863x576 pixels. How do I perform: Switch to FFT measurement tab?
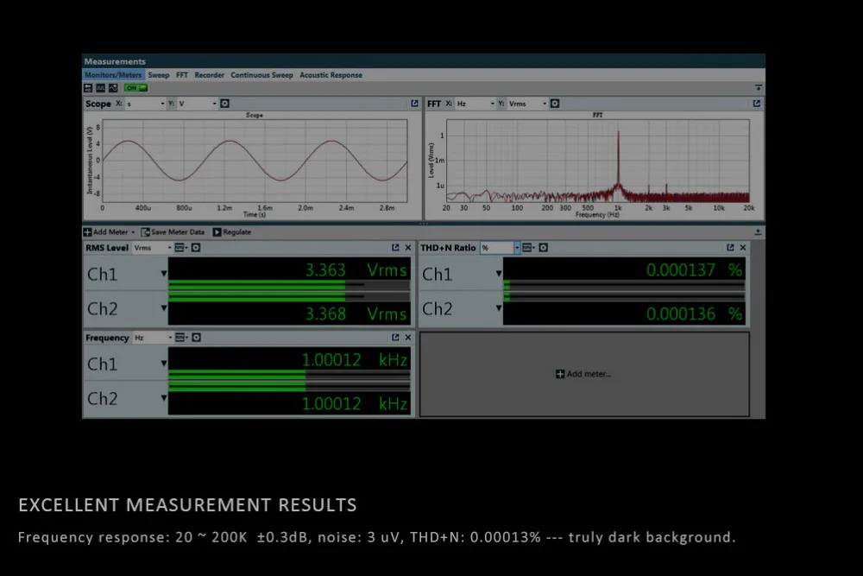coord(182,75)
